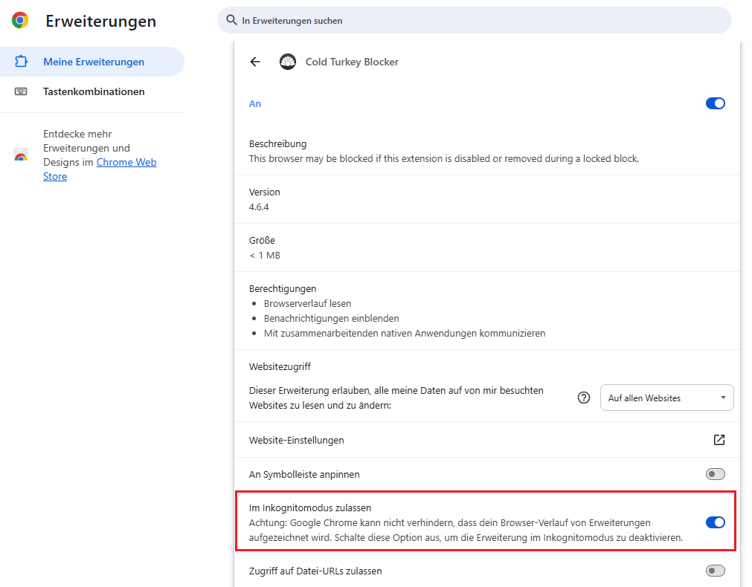Image resolution: width=752 pixels, height=587 pixels.
Task: Enable Zugriff auf Datei-URLs zulassen toggle
Action: coord(715,571)
